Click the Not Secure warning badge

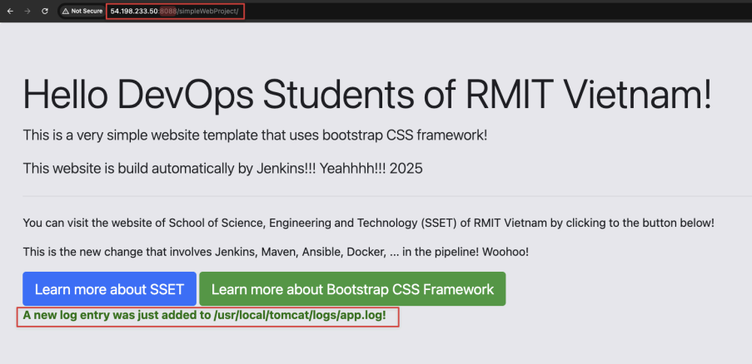point(82,11)
